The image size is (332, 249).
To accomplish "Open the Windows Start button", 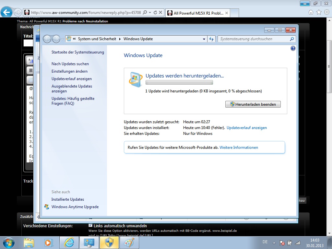I will (x=9, y=243).
